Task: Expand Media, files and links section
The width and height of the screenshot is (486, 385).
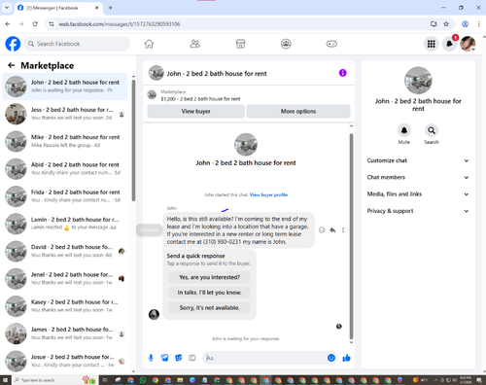Action: [418, 194]
